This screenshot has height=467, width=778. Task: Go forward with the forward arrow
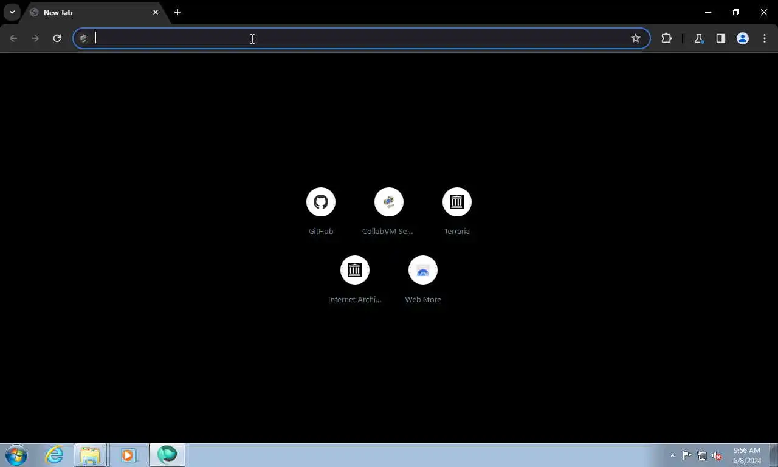pos(35,38)
